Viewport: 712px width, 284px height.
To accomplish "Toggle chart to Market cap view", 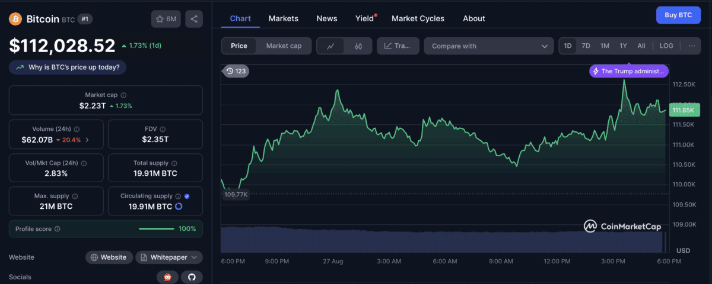I will [x=284, y=46].
